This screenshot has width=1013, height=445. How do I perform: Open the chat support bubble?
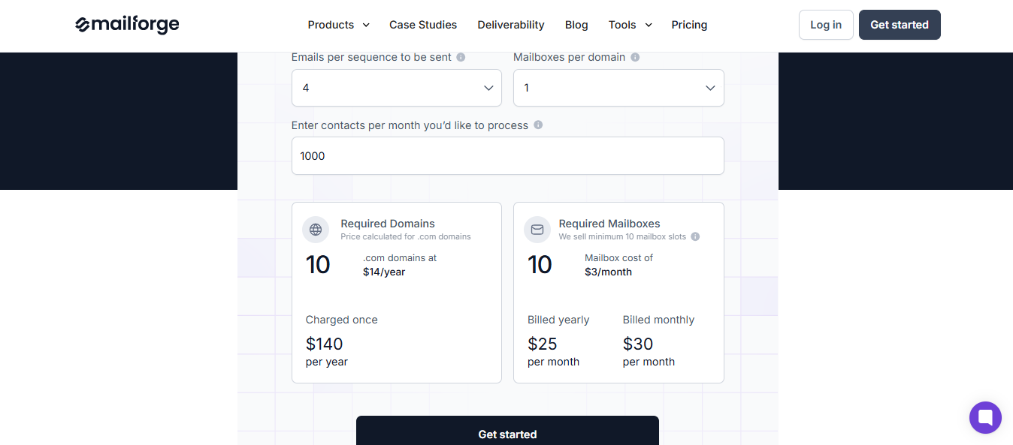pyautogui.click(x=985, y=417)
